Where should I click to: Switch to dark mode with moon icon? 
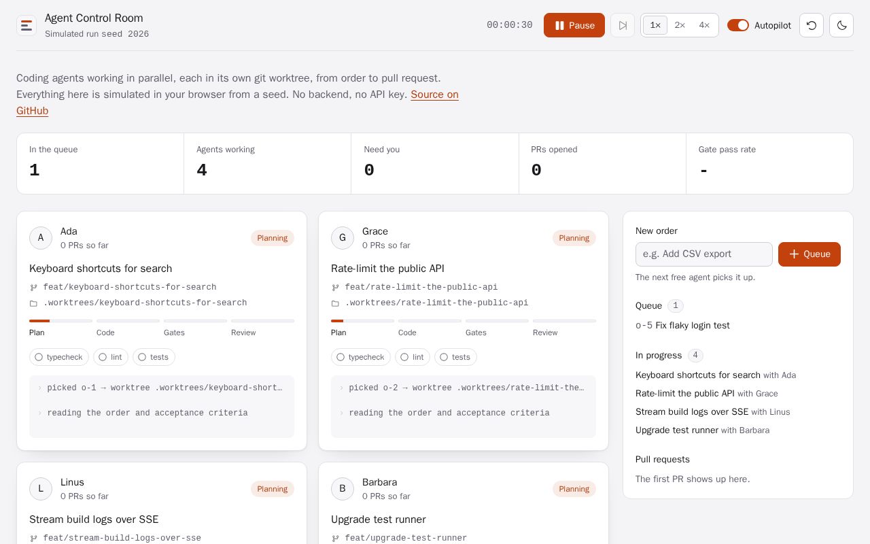[x=841, y=25]
